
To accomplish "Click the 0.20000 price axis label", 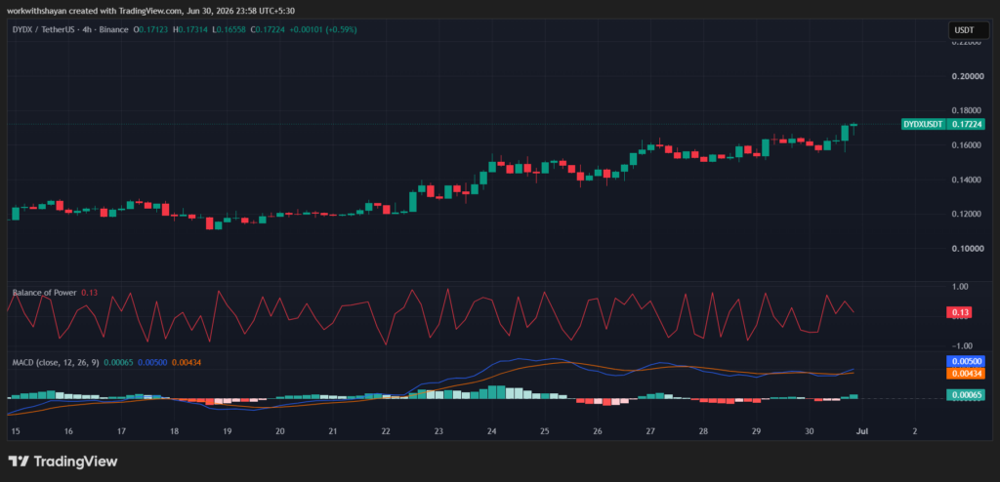I will pyautogui.click(x=966, y=76).
